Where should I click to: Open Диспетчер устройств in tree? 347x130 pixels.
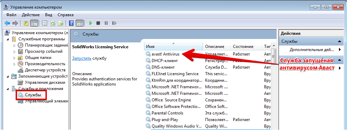point(45,70)
